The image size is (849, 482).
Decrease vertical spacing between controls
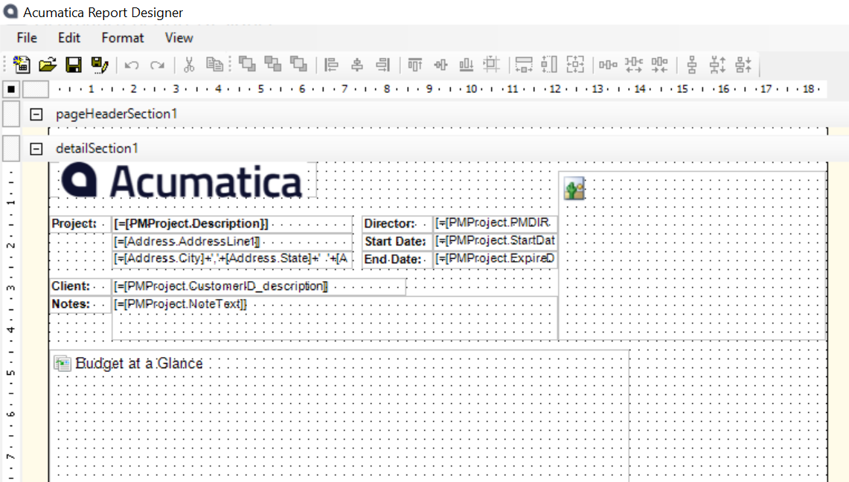pos(743,65)
